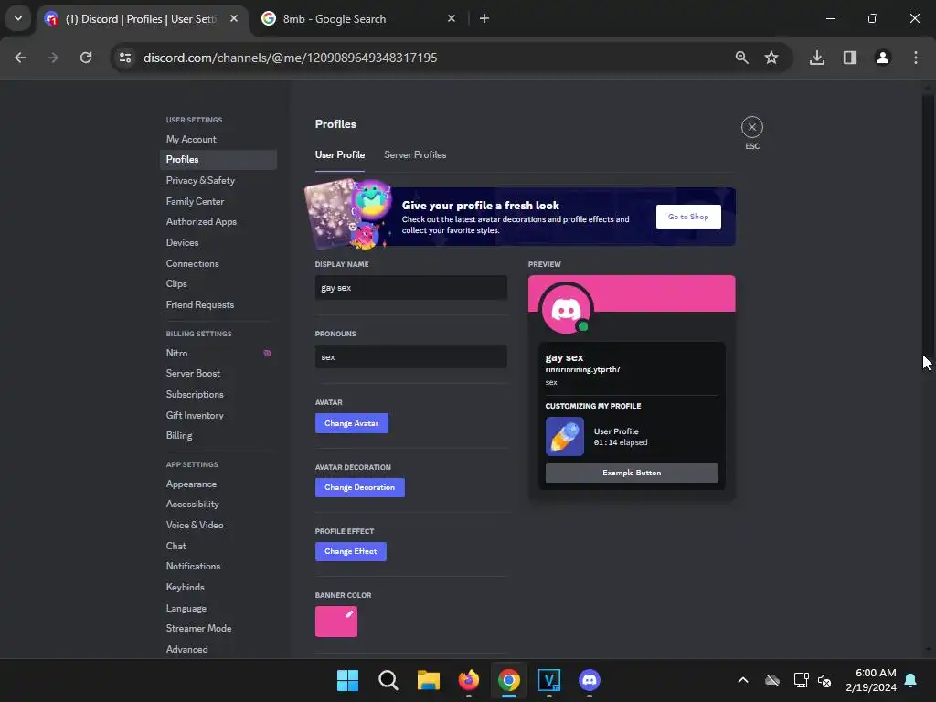Open Windows Start menu
936x702 pixels.
[347, 680]
